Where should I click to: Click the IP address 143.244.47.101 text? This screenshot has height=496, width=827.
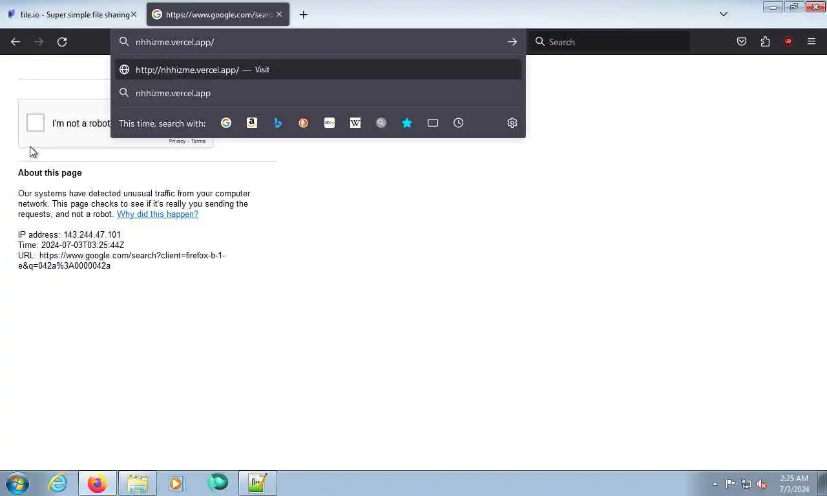pyautogui.click(x=69, y=234)
